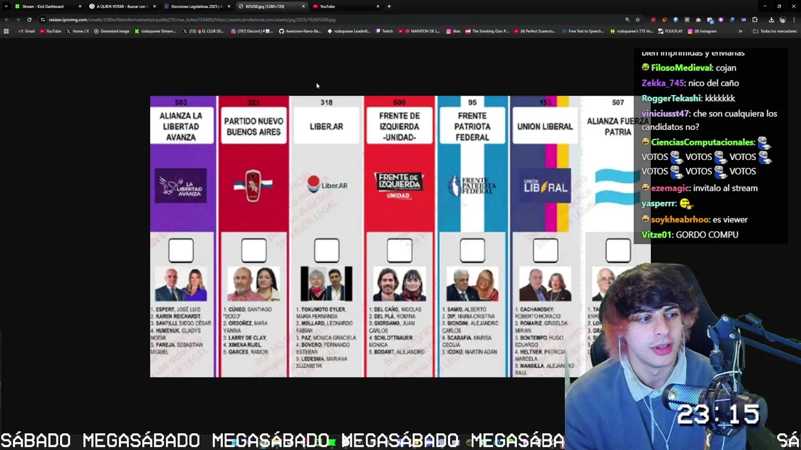Click the red record extension icon

(653, 19)
